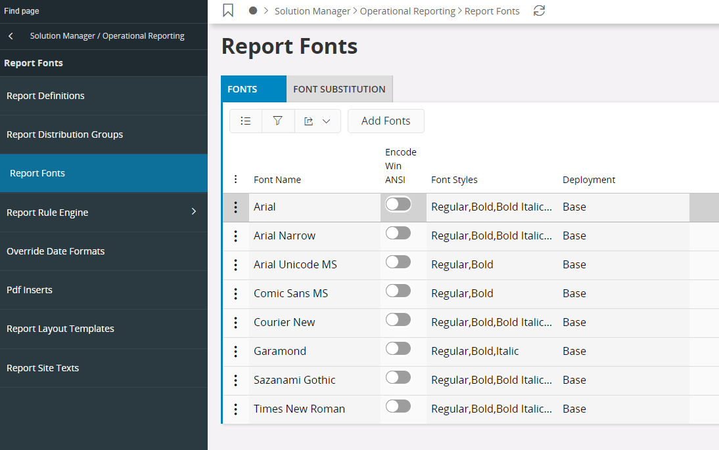Switch to the Font Substitution tab
719x450 pixels.
tap(339, 89)
